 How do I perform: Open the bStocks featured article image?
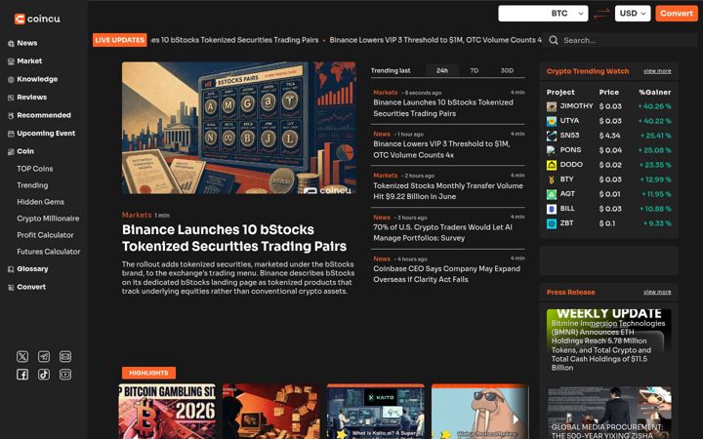(239, 128)
